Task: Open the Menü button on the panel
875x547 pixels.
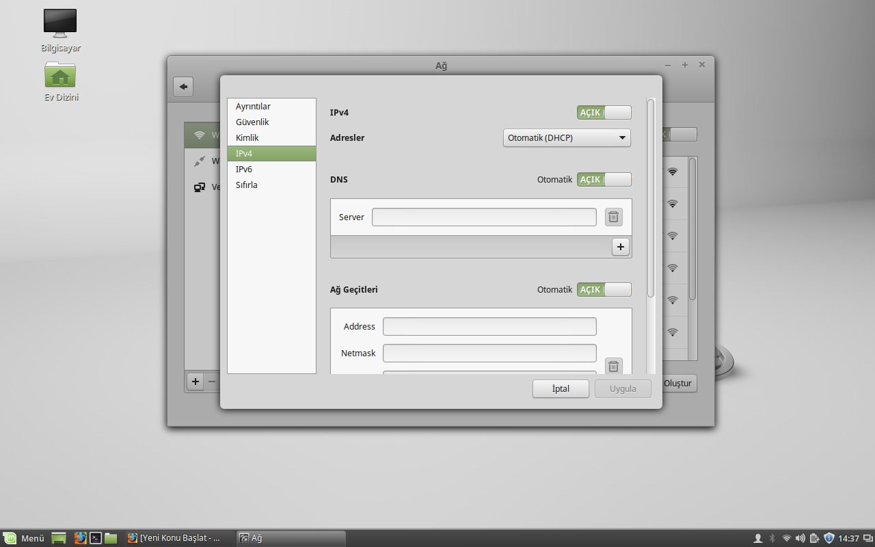Action: point(24,538)
